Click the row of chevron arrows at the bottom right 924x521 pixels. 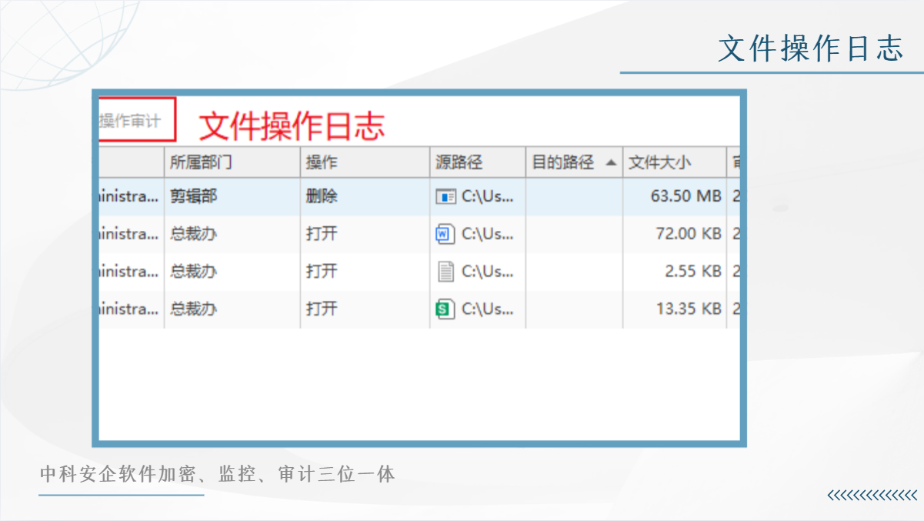coord(872,496)
